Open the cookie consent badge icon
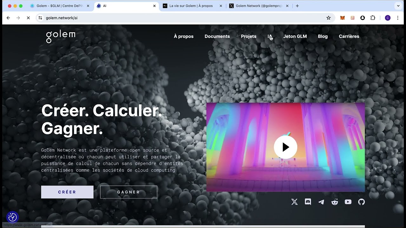Image resolution: width=406 pixels, height=228 pixels. [x=12, y=217]
